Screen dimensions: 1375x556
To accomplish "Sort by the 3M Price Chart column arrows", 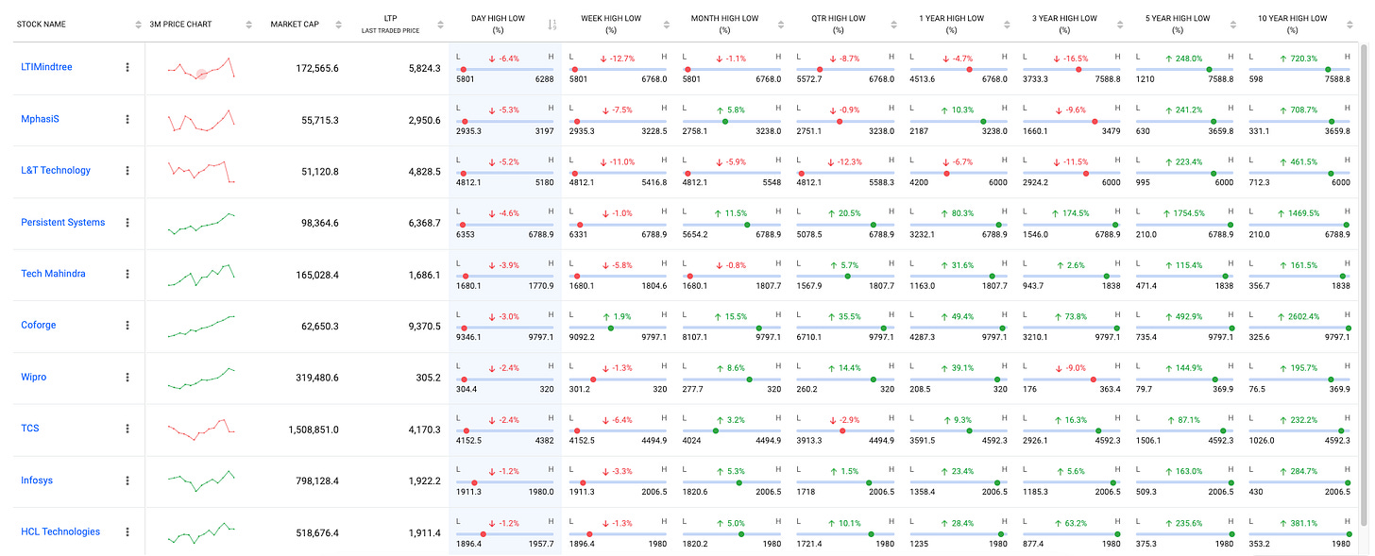I will click(249, 25).
